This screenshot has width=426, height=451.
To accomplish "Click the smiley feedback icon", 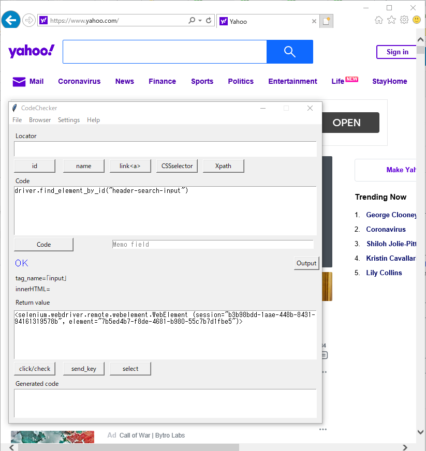I will pos(417,20).
